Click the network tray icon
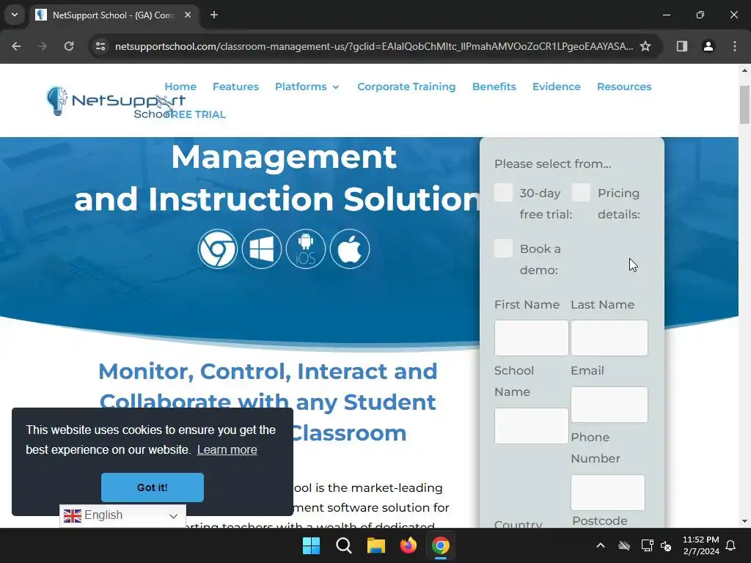Screen dimensions: 751x563 coord(647,545)
